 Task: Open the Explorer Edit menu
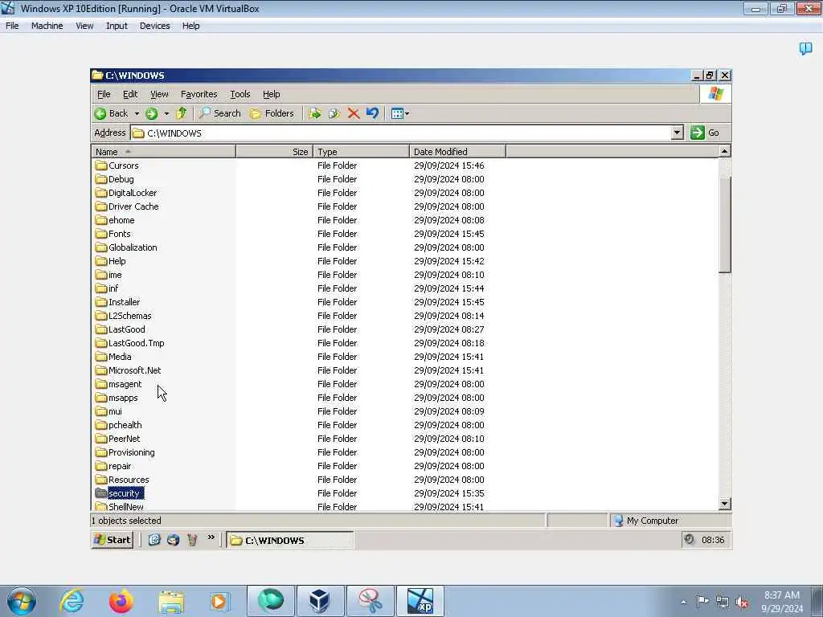point(130,95)
